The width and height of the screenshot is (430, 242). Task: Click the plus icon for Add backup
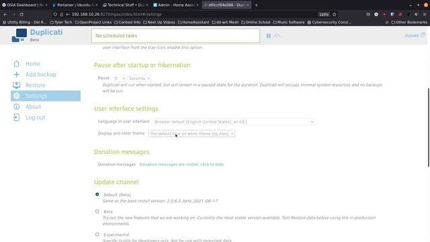tap(16, 75)
